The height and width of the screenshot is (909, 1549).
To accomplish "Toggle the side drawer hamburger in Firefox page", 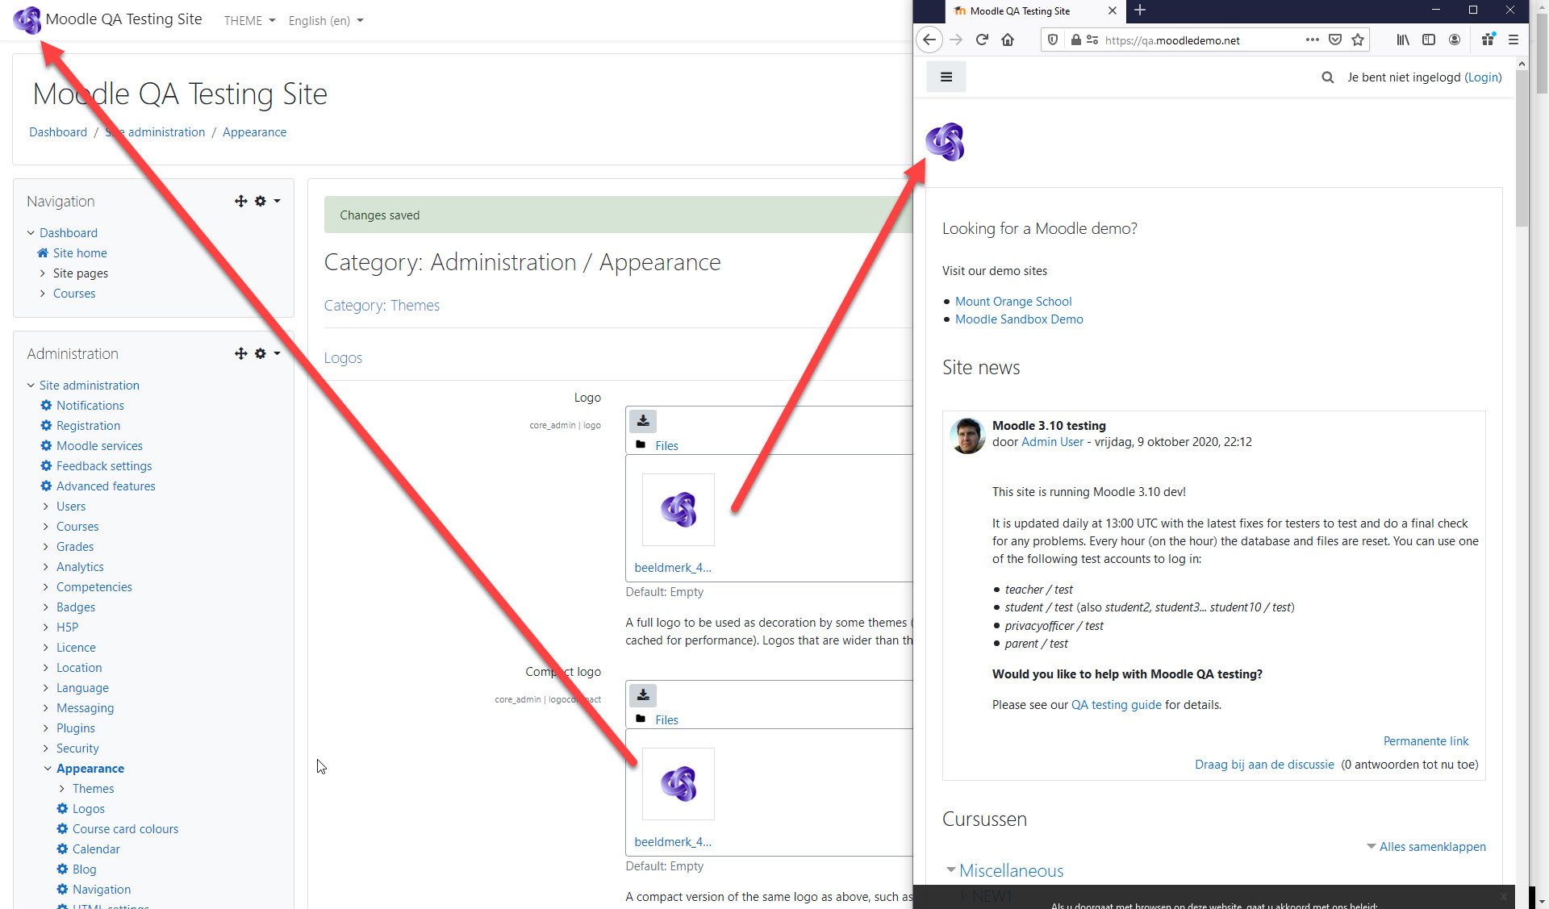I will click(x=946, y=77).
